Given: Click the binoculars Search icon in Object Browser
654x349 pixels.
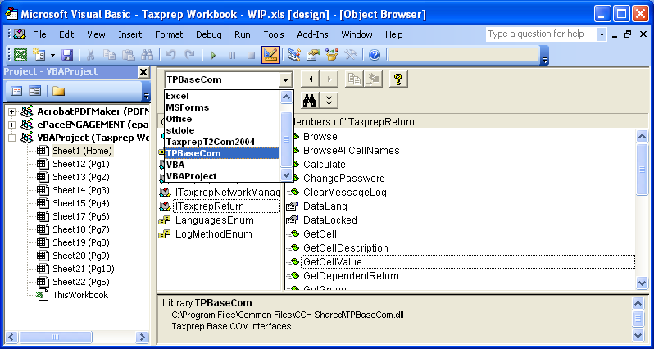Looking at the screenshot, I should [x=310, y=100].
